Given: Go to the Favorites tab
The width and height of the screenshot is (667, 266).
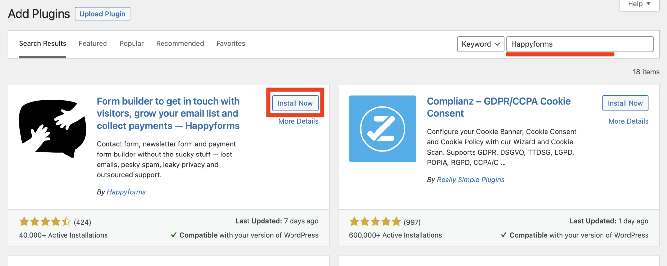Looking at the screenshot, I should (231, 43).
